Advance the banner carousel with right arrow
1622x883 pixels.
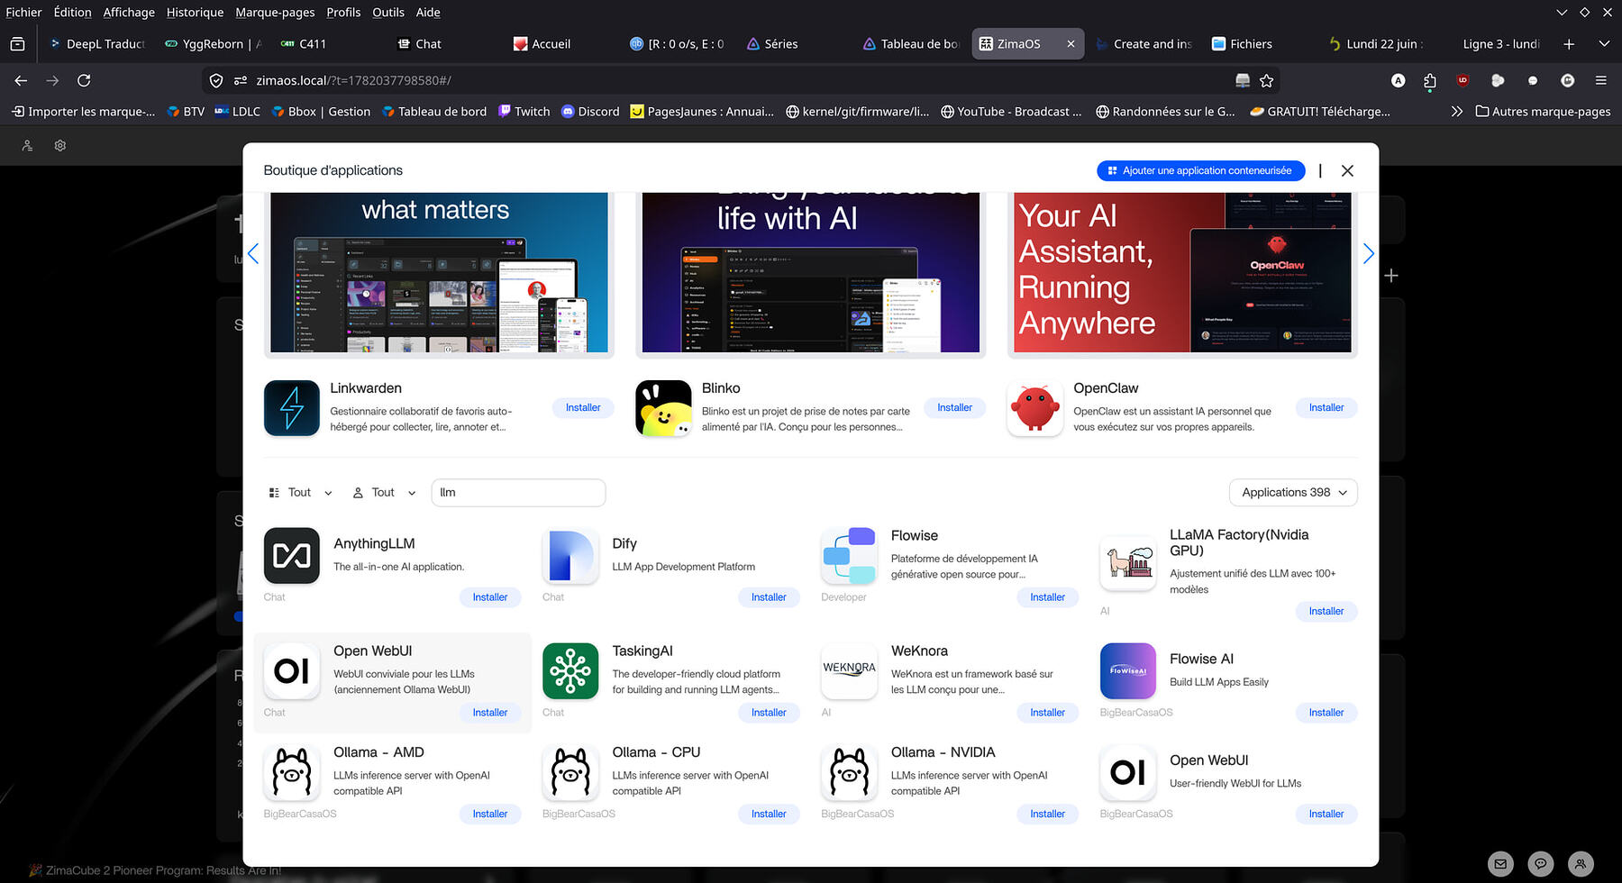[1368, 254]
